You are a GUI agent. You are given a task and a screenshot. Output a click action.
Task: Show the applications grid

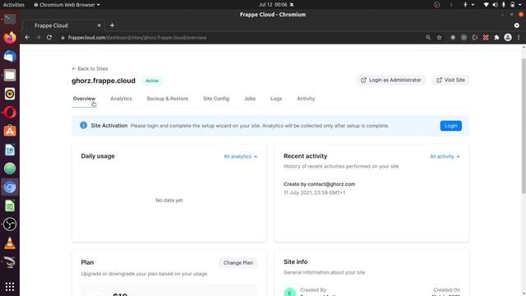point(10,287)
